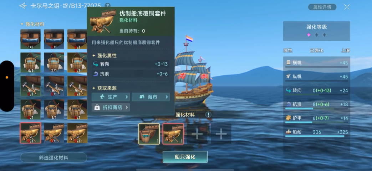The height and width of the screenshot is (171, 372).
Task: Click the back arrow beside 卡尔马之钥
Action: click(23, 6)
